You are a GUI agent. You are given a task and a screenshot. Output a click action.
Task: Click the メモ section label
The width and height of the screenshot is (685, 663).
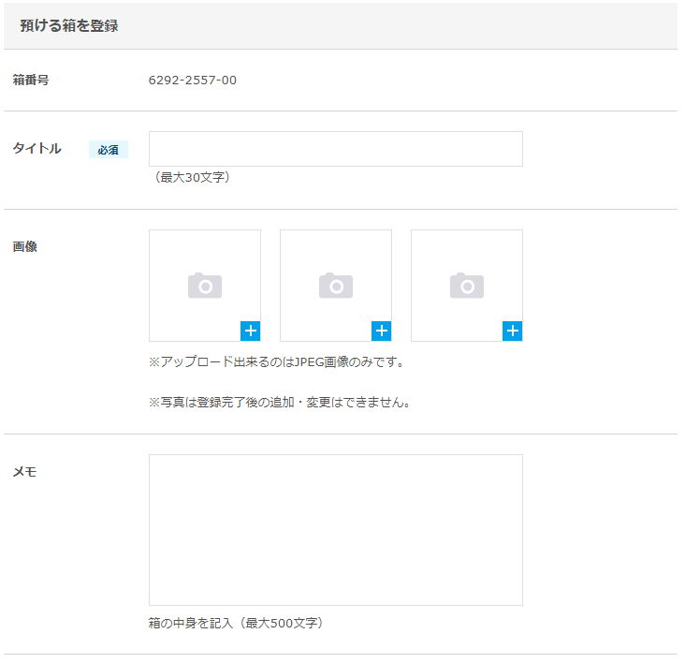point(25,472)
